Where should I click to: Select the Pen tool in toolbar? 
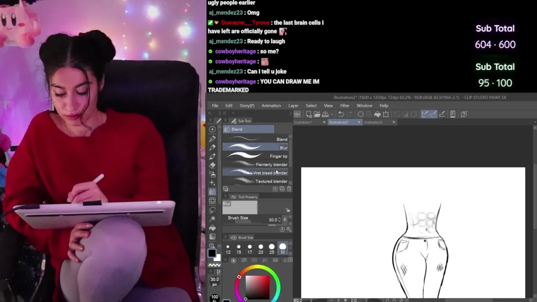212,138
